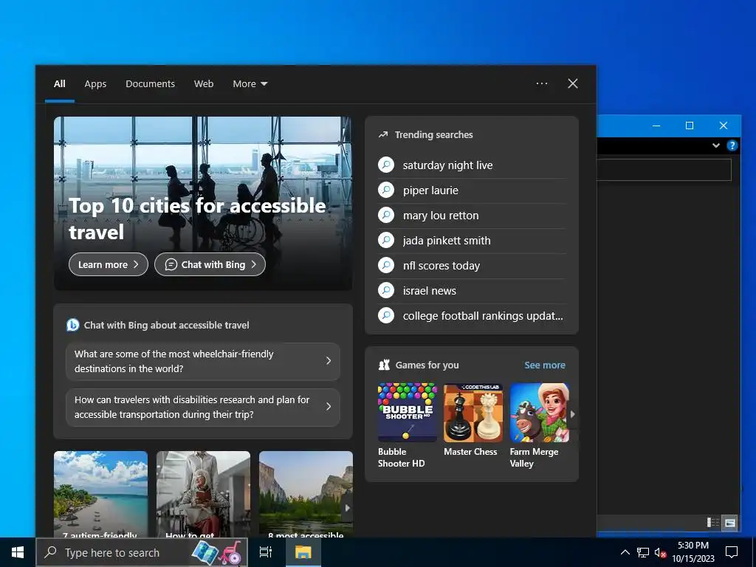
Task: Click the search icon beside israel news
Action: [x=386, y=290]
